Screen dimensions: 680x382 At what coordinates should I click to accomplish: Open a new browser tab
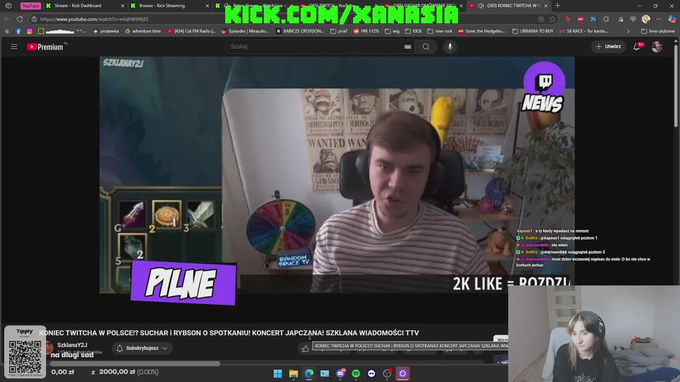pos(557,6)
